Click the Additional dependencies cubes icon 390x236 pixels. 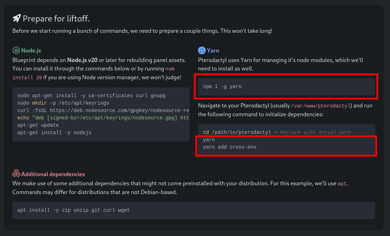pos(16,173)
